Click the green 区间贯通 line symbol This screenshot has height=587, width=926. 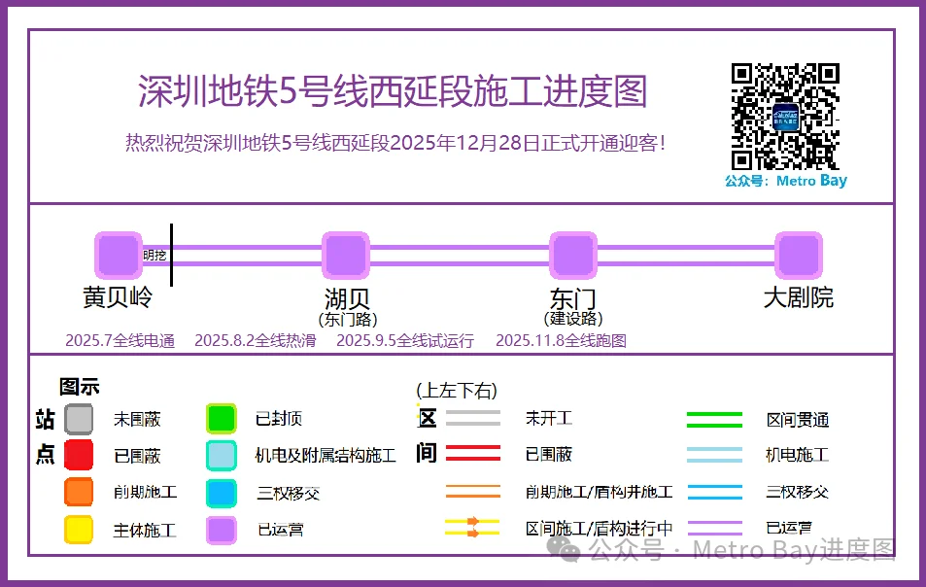pos(714,420)
